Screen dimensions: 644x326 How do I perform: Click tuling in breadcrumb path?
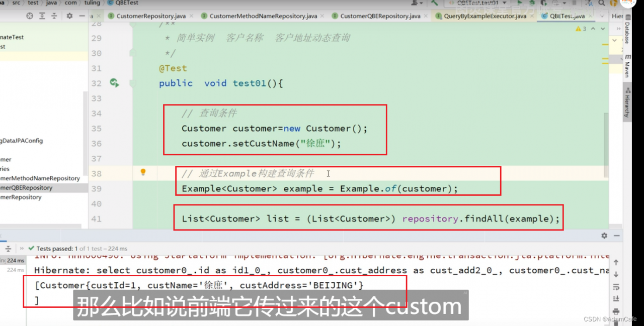91,3
